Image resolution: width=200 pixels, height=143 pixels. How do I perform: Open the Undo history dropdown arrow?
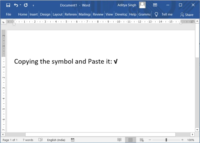[x=20, y=5]
